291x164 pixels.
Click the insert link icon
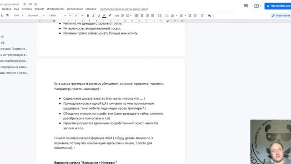pos(117,15)
